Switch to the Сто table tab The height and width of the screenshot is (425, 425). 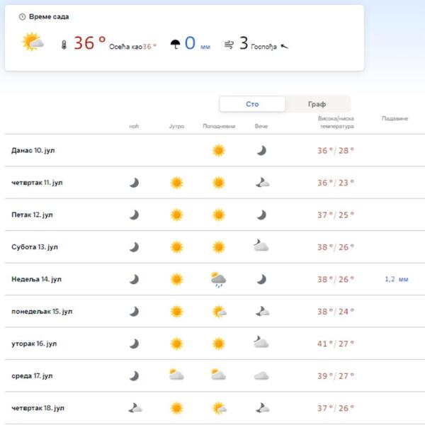click(252, 104)
